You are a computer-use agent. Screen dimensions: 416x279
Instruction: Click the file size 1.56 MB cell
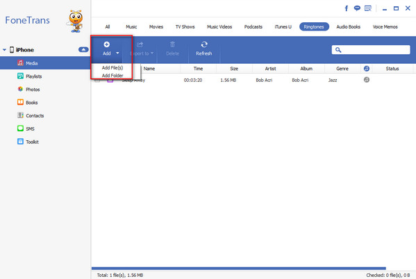click(x=228, y=80)
